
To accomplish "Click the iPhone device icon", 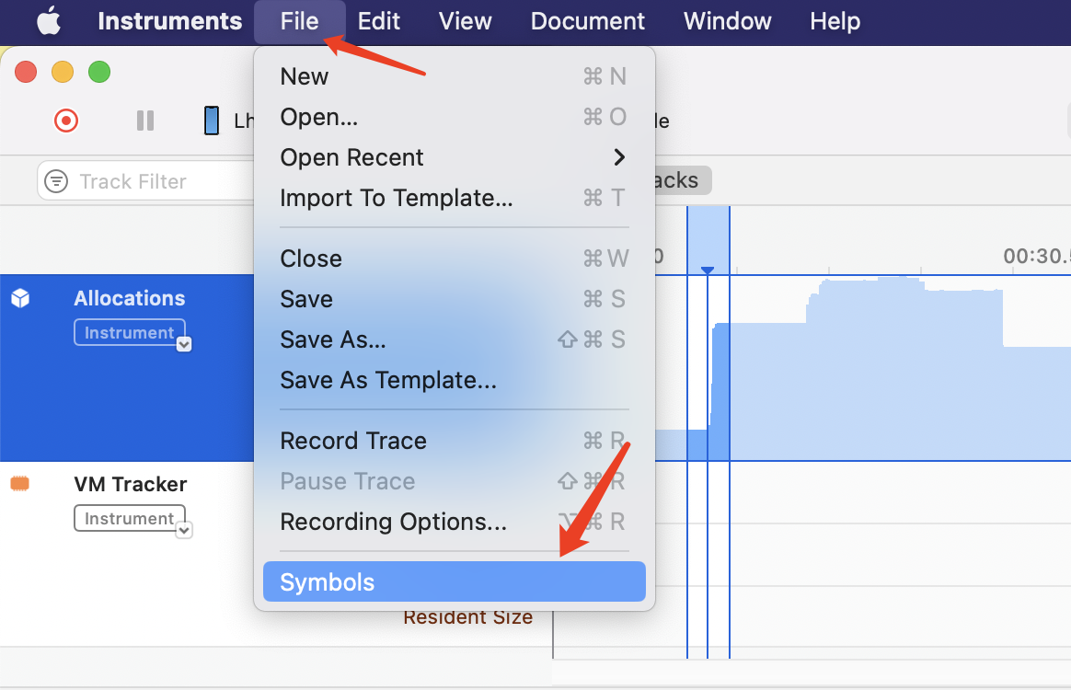I will [212, 121].
